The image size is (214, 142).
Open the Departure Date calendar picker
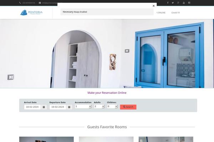coord(69,107)
